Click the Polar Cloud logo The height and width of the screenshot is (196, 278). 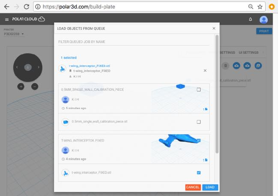(28, 19)
